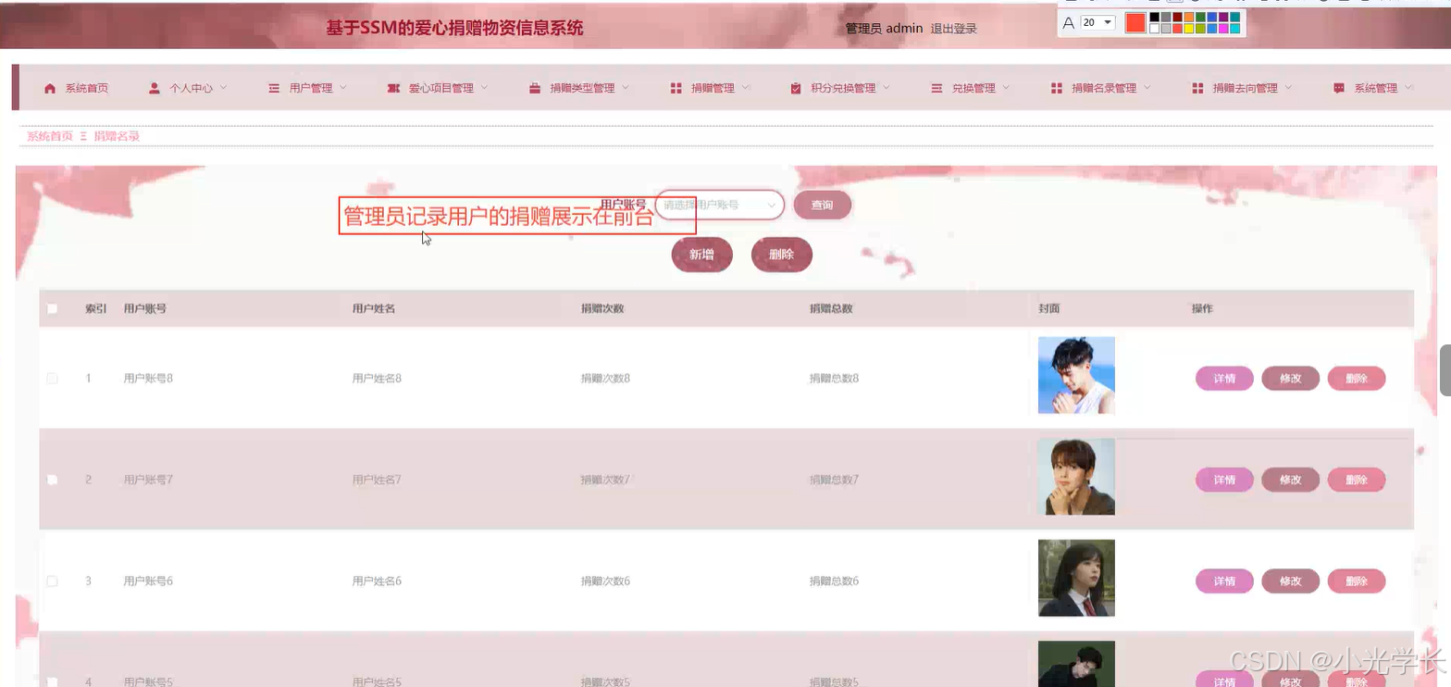This screenshot has height=687, width=1451.
Task: Check the row checkbox for 用户账号7
Action: tap(52, 480)
